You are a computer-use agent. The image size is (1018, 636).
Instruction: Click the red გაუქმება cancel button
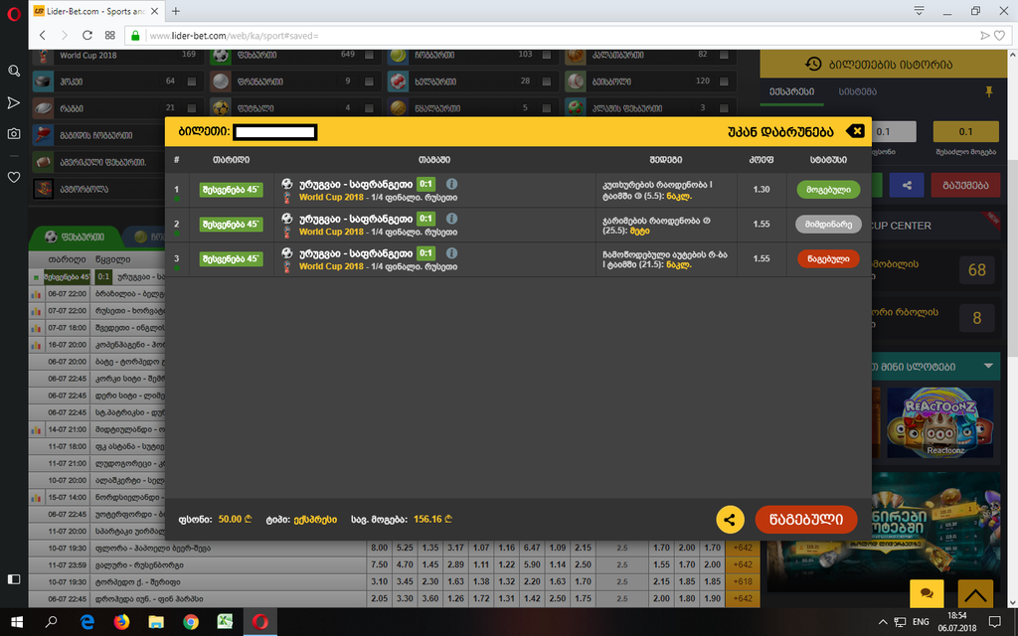[x=965, y=185]
